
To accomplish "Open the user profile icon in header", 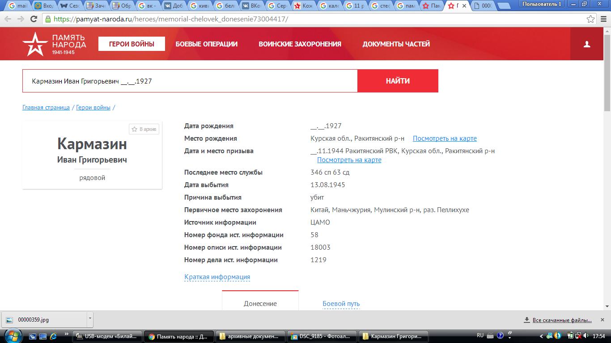I will [587, 44].
